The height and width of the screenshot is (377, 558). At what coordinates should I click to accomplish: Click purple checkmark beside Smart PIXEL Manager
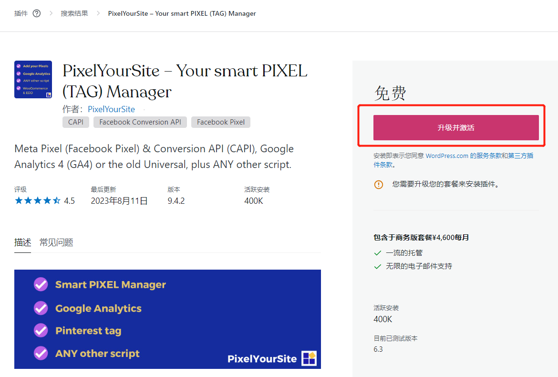pyautogui.click(x=41, y=284)
